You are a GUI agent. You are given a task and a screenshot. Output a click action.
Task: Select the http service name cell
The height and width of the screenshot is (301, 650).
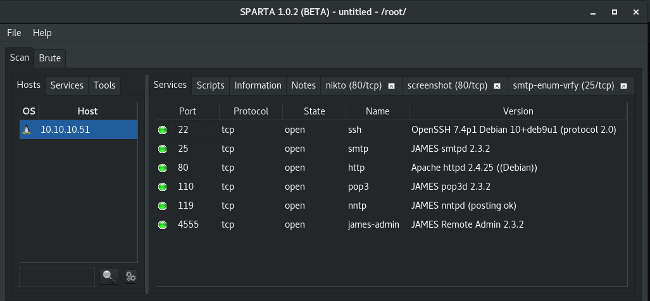click(378, 168)
